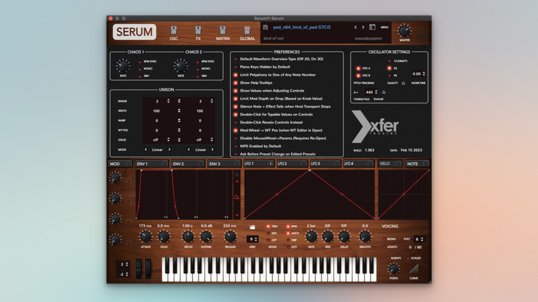538x302 pixels.
Task: Click previous arrow of right Unison Mode Linear
Action: click(189, 150)
